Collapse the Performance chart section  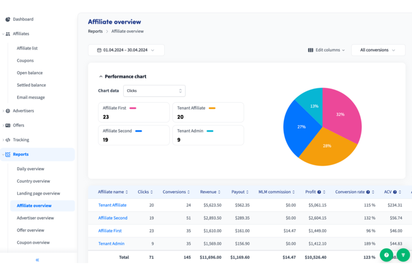[101, 76]
